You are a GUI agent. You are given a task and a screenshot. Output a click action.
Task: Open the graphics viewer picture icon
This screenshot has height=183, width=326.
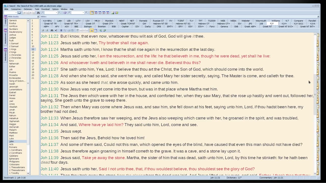113,13
